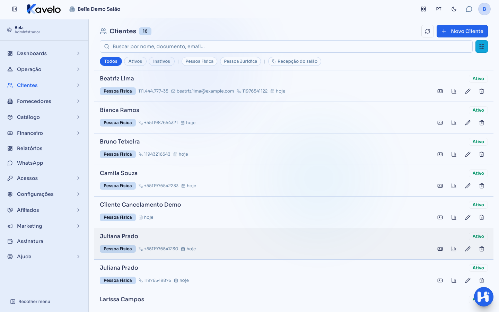The image size is (499, 312).
Task: Open the apps grid icon in the header
Action: pos(423,9)
